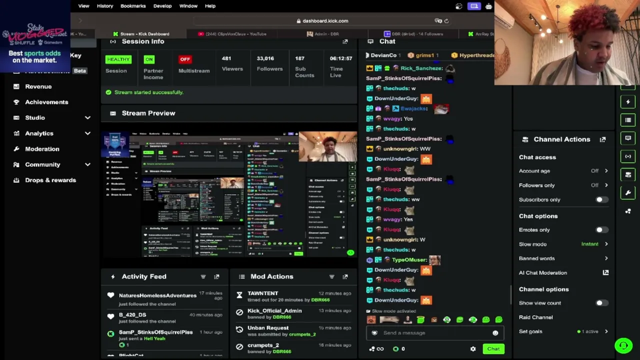The width and height of the screenshot is (640, 360).
Task: Click the Kicks balance icon
Action: point(395,349)
